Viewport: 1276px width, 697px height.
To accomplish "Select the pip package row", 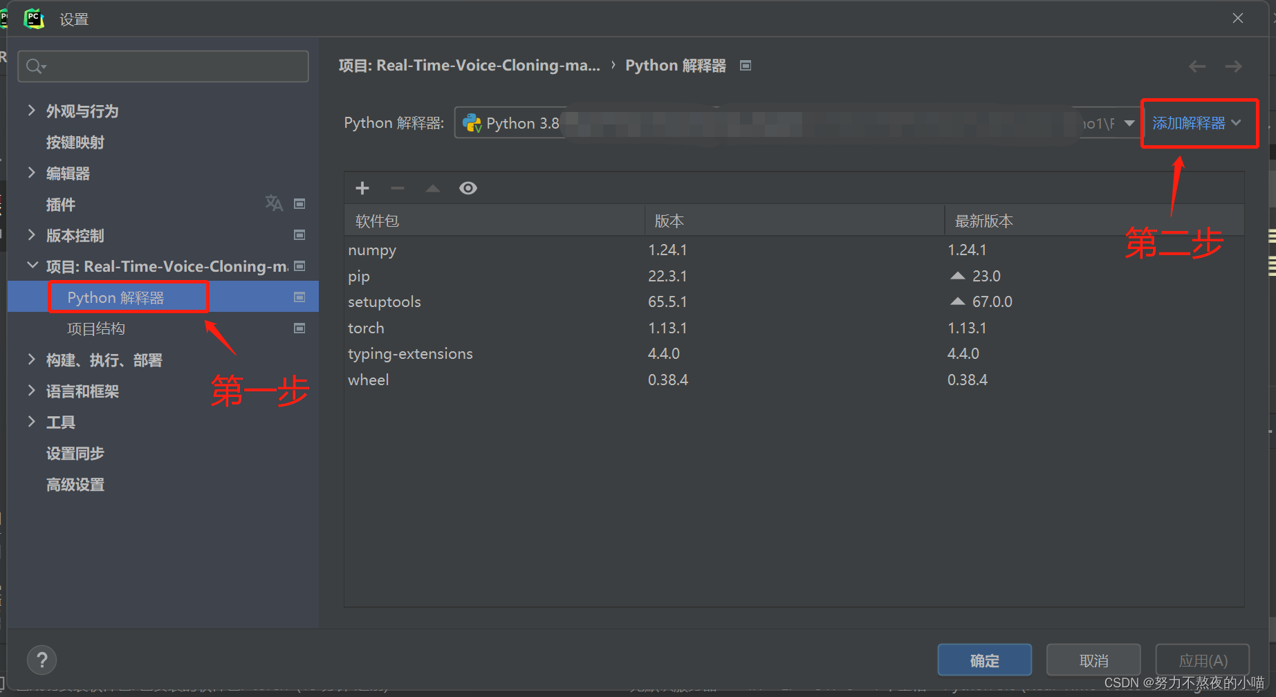I will click(794, 276).
